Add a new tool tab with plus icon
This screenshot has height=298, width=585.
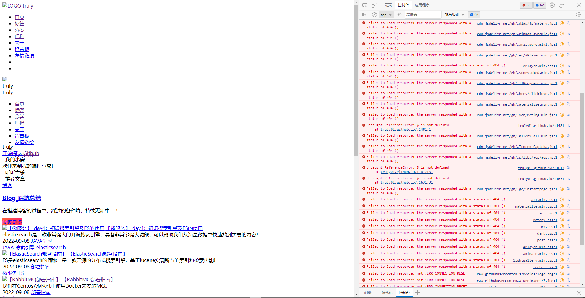(441, 5)
